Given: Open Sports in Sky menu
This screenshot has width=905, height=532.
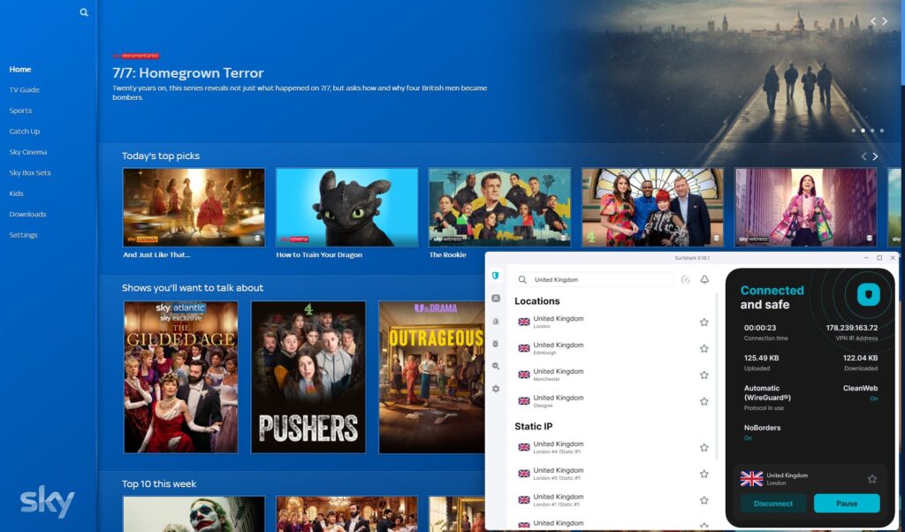Looking at the screenshot, I should (20, 110).
